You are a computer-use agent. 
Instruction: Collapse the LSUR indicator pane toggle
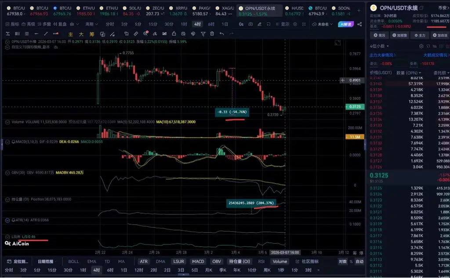tap(7, 237)
